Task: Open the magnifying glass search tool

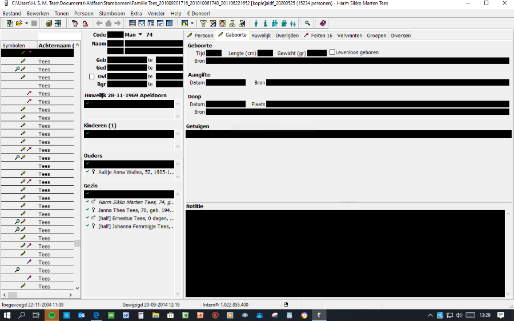Action: [307, 23]
